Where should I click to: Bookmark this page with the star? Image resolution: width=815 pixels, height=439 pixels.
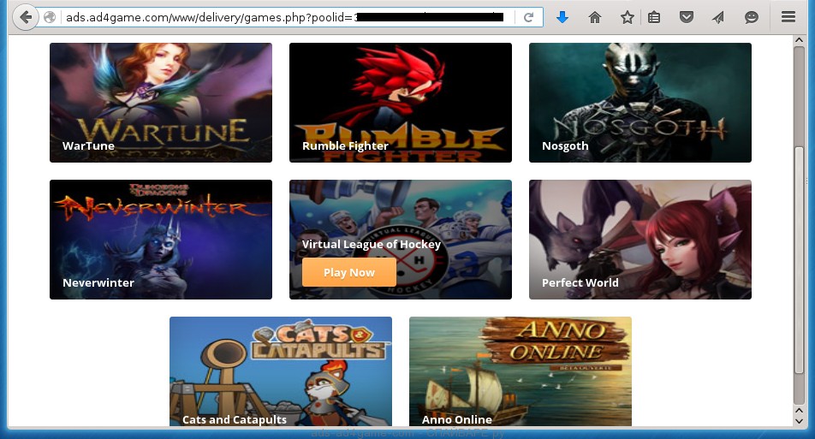628,17
